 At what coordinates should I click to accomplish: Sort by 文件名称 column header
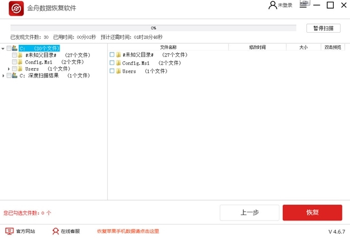[x=169, y=47]
